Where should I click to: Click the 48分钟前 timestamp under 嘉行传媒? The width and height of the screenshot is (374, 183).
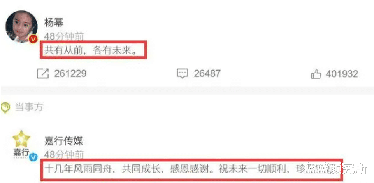pos(64,155)
